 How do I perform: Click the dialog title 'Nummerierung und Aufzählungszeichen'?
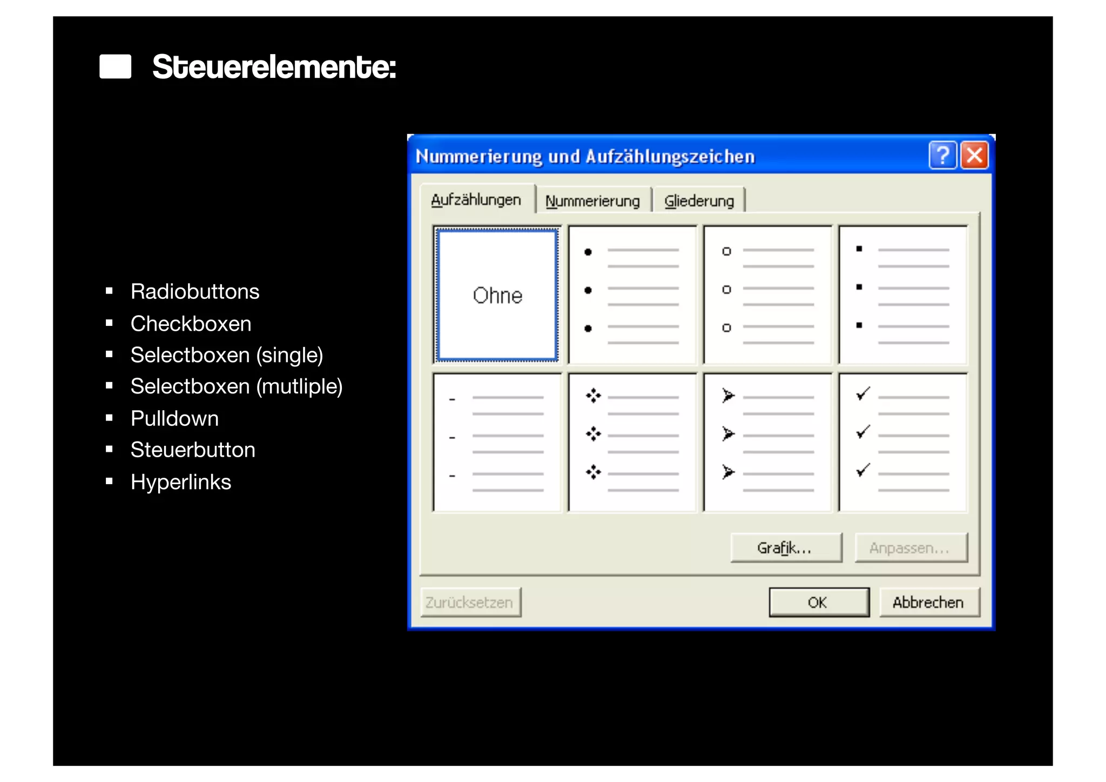(585, 157)
